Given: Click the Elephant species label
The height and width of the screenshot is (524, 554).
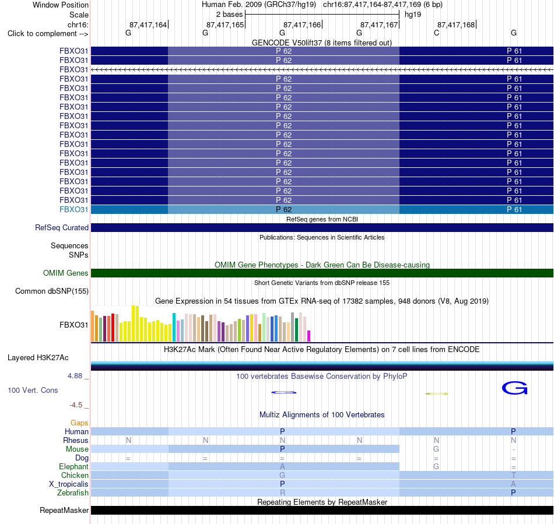Looking at the screenshot, I should 73,466.
